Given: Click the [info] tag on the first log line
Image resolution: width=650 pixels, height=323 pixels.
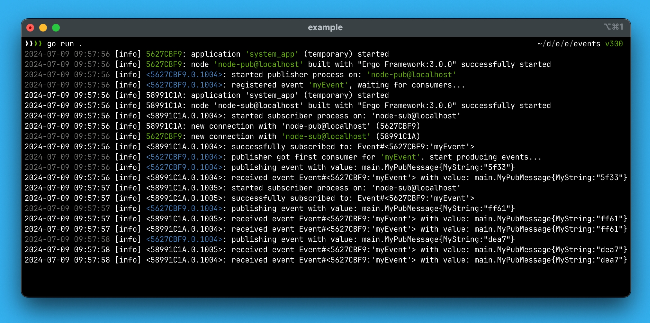Looking at the screenshot, I should 128,54.
